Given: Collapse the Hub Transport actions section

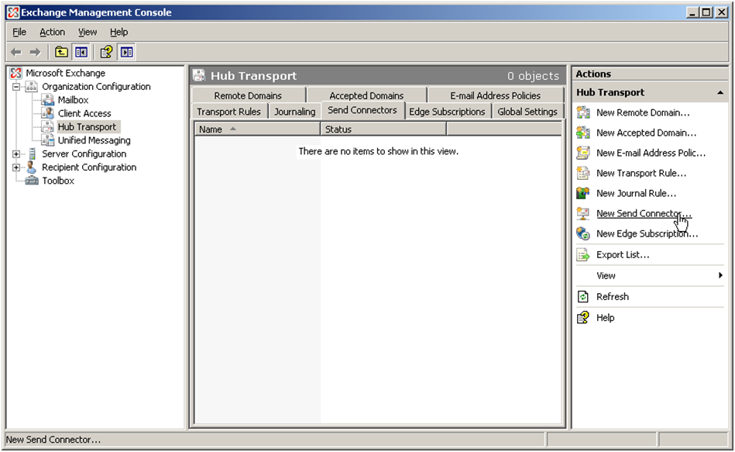Looking at the screenshot, I should tap(720, 92).
